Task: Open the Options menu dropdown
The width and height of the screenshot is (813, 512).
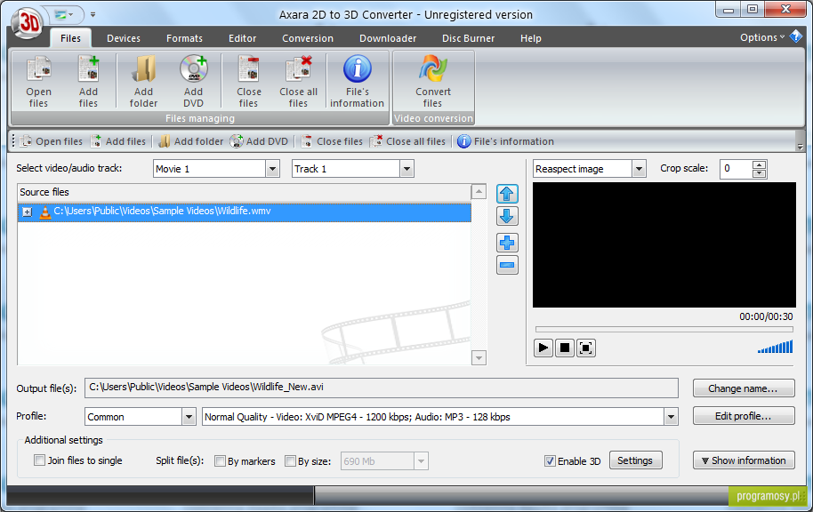Action: pos(762,37)
